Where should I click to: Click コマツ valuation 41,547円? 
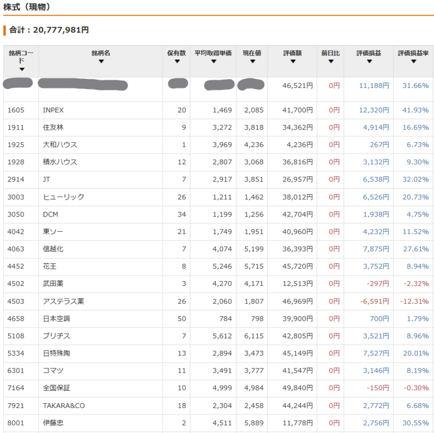click(x=297, y=371)
